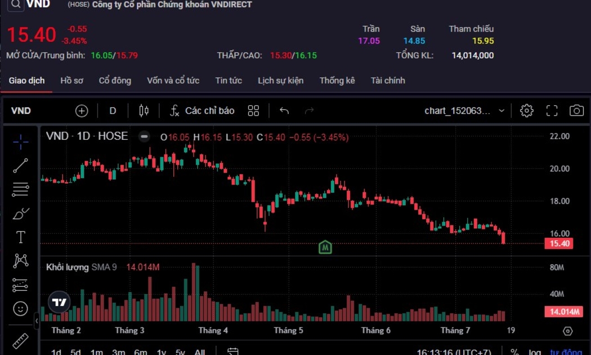Viewport: 591px width, 355px height.
Task: Open the candlestick chart type menu
Action: coord(144,110)
